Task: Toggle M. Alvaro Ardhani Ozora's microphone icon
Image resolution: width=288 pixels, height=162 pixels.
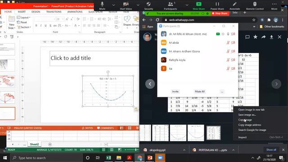Action: coord(228,51)
